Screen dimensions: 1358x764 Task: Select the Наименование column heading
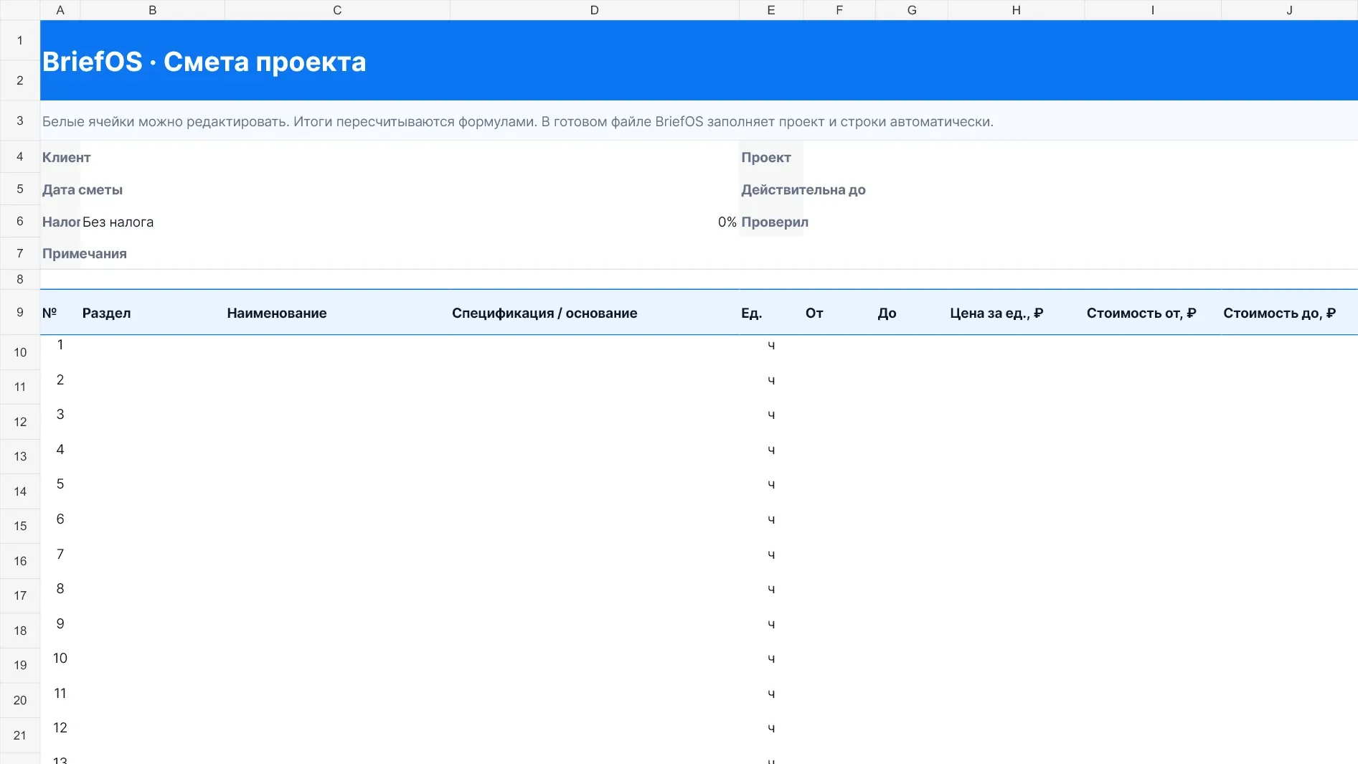point(277,313)
